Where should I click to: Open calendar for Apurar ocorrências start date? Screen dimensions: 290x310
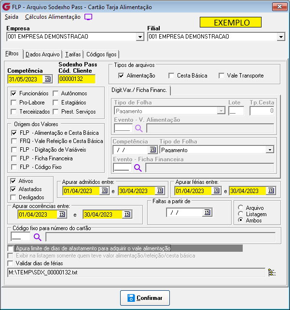62,214
